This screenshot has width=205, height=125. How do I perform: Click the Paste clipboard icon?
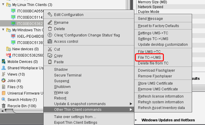click(x=50, y=62)
